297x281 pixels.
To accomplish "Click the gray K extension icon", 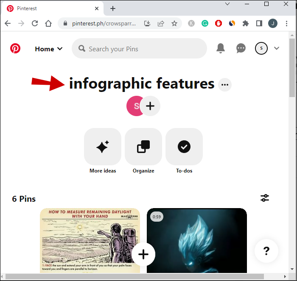I will [x=191, y=23].
